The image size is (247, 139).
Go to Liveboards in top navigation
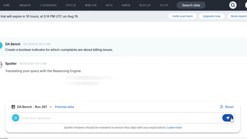(x=48, y=5)
